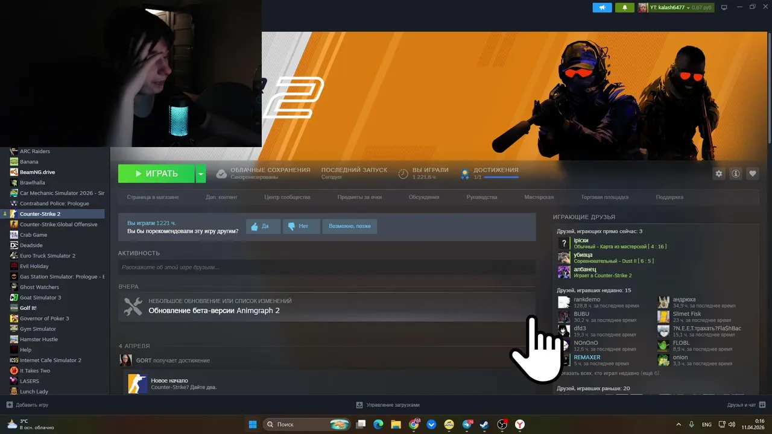772x434 pixels.
Task: Click friend onion in recent players
Action: [x=697, y=360]
